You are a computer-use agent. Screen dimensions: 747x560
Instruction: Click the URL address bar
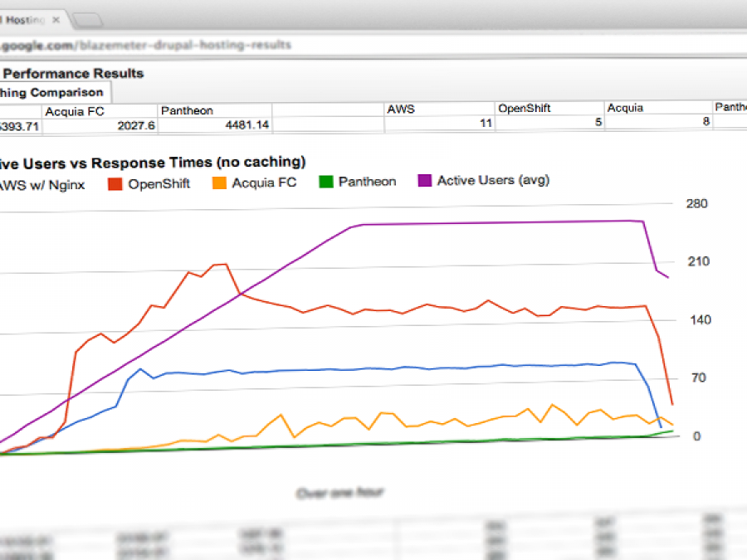point(373,46)
